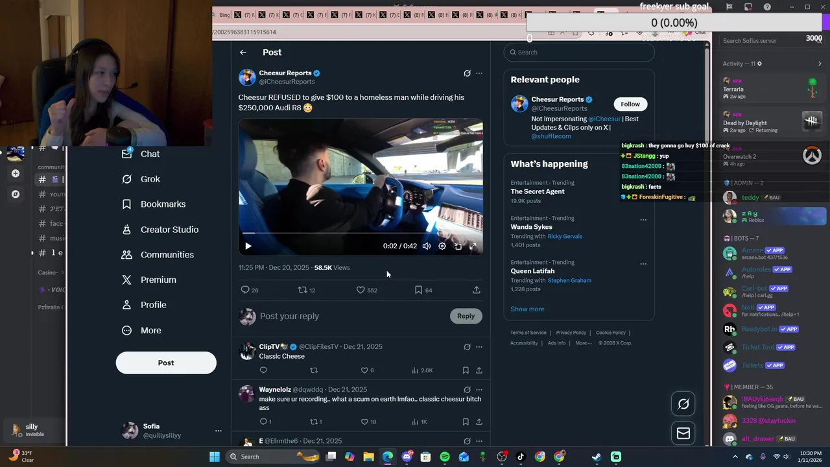Click Show more under What's happening
This screenshot has width=830, height=467.
pos(527,309)
